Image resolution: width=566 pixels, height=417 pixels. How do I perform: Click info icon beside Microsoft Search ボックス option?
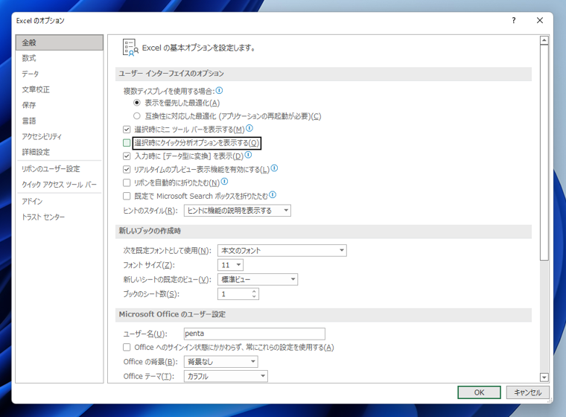coord(273,194)
